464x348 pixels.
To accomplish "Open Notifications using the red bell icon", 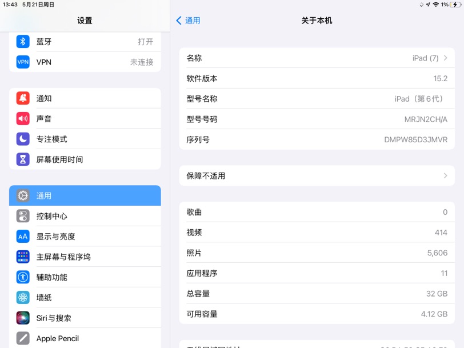I will (23, 98).
